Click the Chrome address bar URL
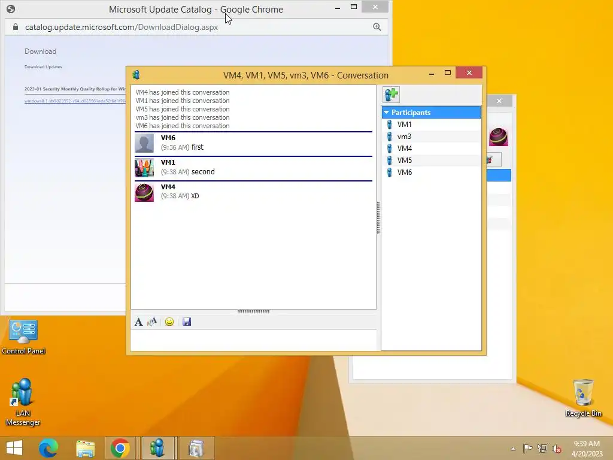This screenshot has width=613, height=460. [121, 27]
